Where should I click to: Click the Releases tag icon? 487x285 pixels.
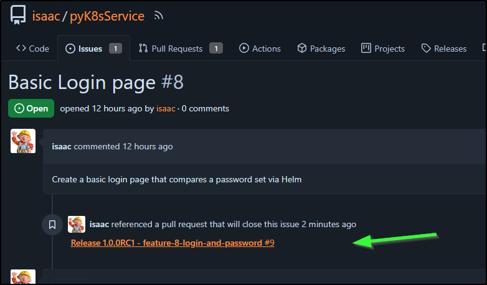coord(426,48)
